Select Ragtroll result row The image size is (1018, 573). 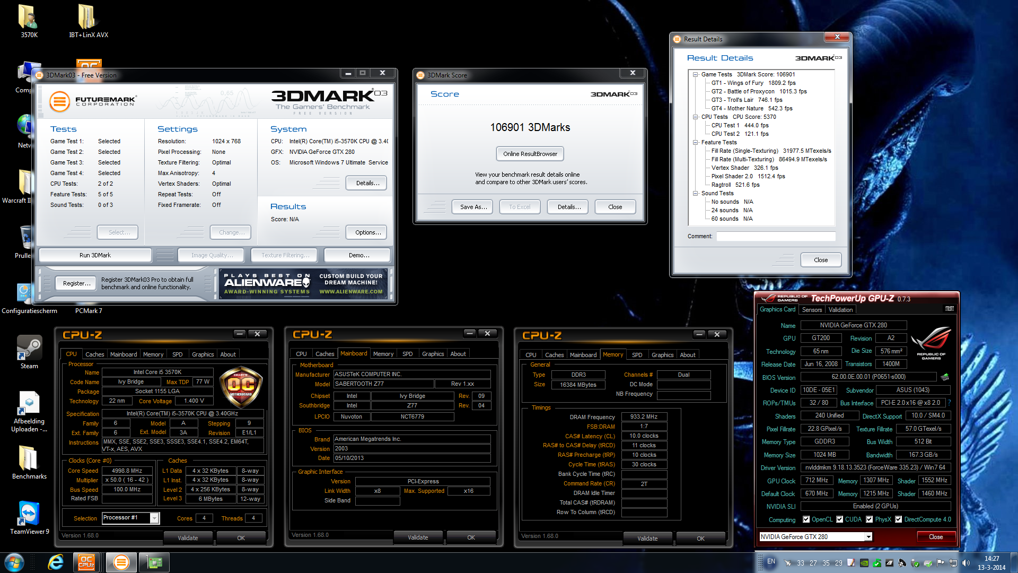735,185
